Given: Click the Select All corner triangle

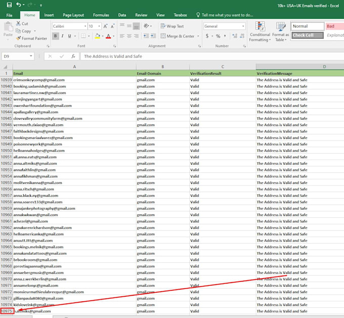Looking at the screenshot, I should coord(6,67).
